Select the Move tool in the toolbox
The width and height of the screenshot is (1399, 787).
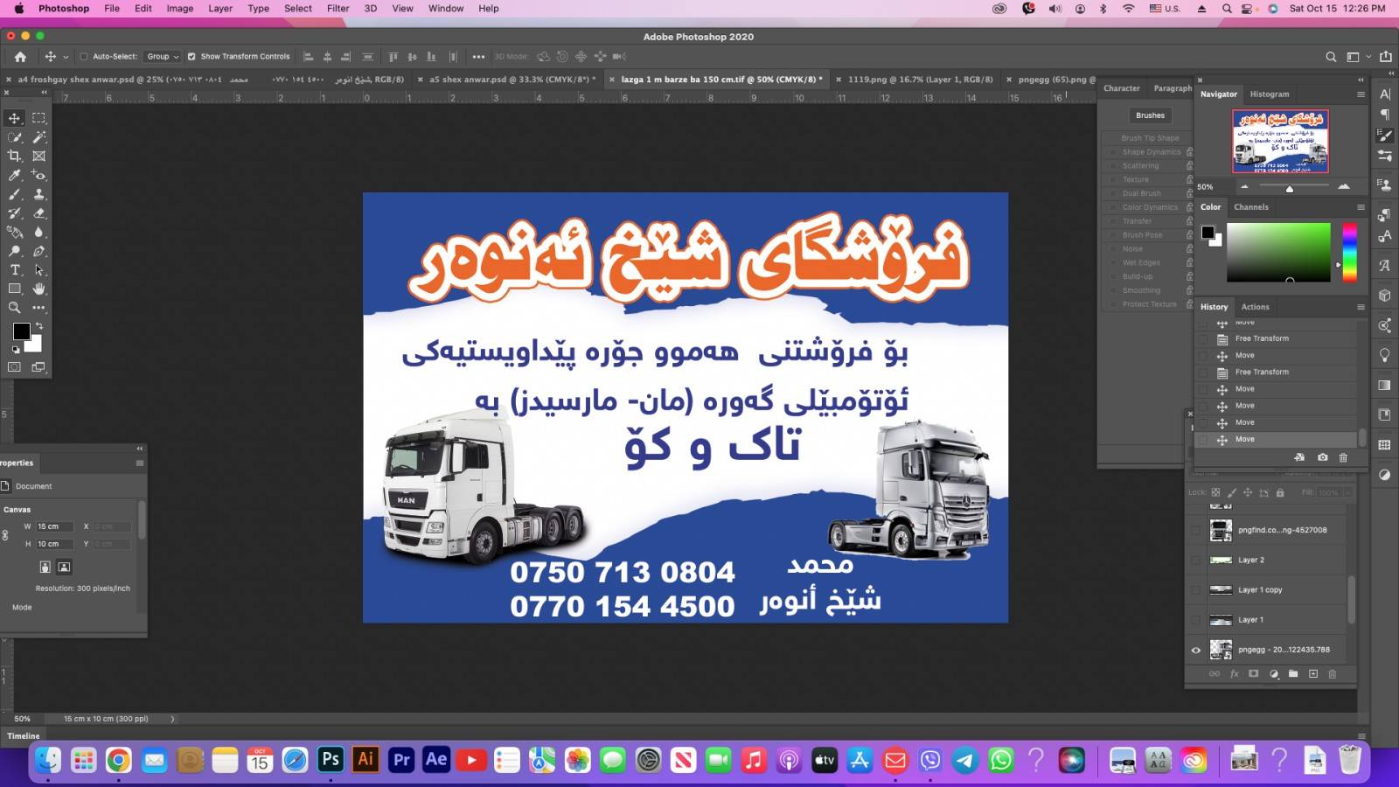point(15,118)
